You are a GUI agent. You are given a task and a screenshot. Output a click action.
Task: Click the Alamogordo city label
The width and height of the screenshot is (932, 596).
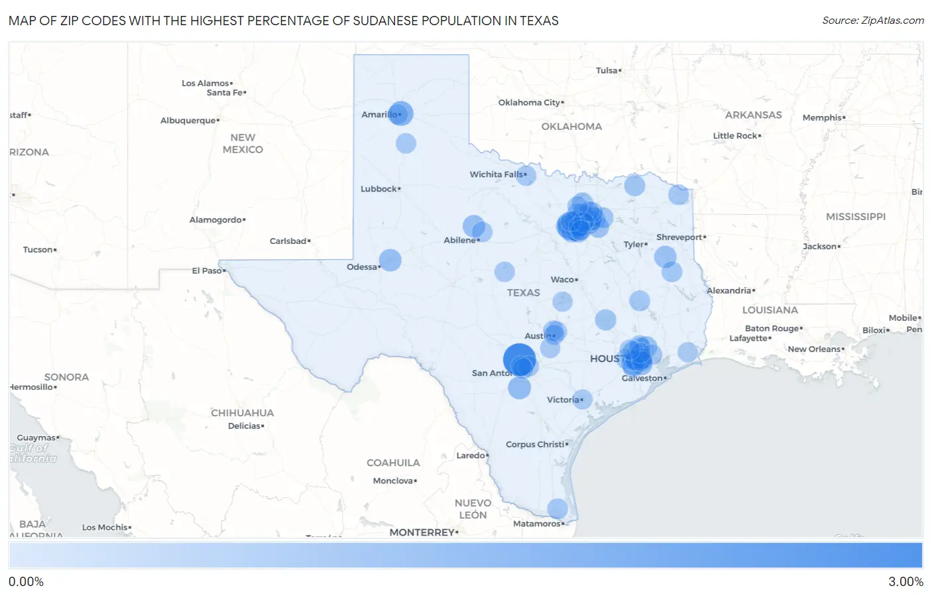click(x=216, y=220)
